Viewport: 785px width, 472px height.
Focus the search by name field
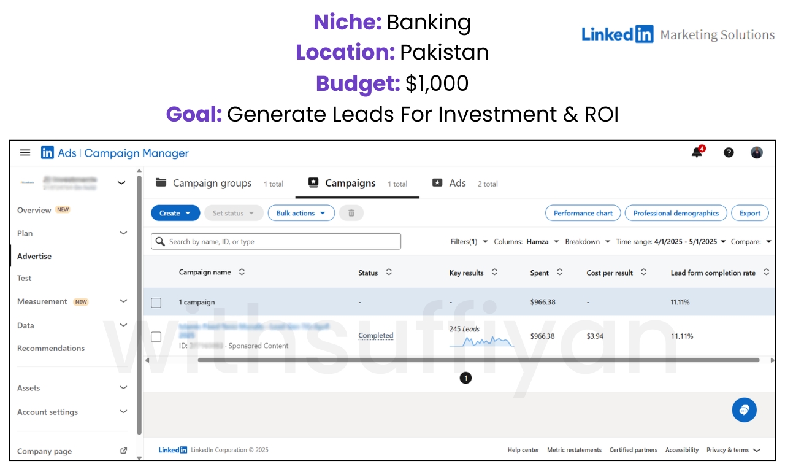click(276, 241)
